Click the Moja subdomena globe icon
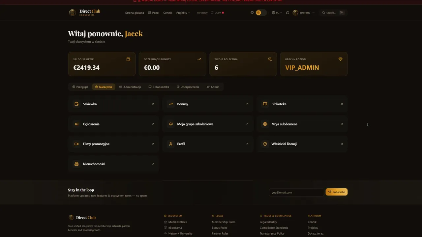Screen dimensions: 422x237 tap(265, 124)
